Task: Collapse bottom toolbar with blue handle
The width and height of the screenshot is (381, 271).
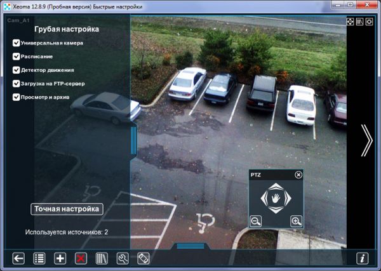Action: click(x=190, y=246)
